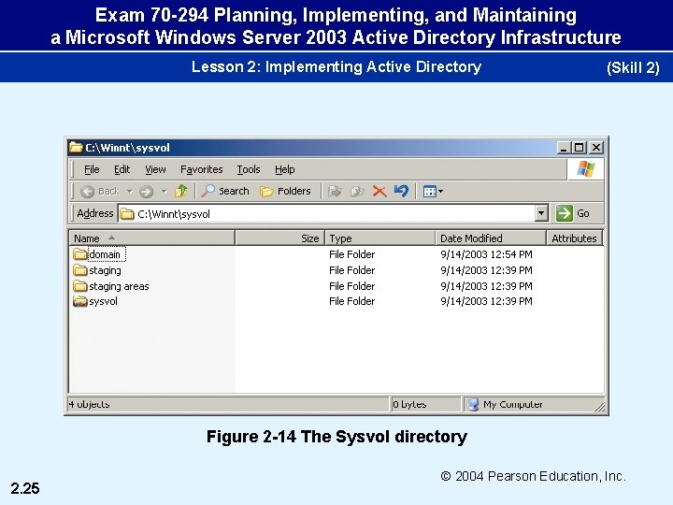Image resolution: width=673 pixels, height=505 pixels.
Task: Sort by Date Modified column header
Action: coord(491,238)
